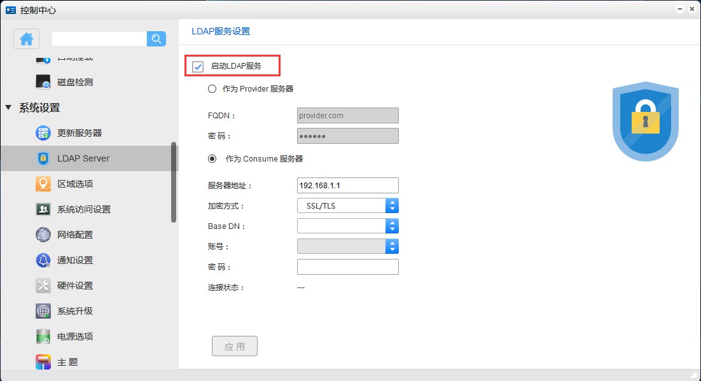701x381 pixels.
Task: Select the 更新服务器 sidebar icon
Action: point(43,133)
